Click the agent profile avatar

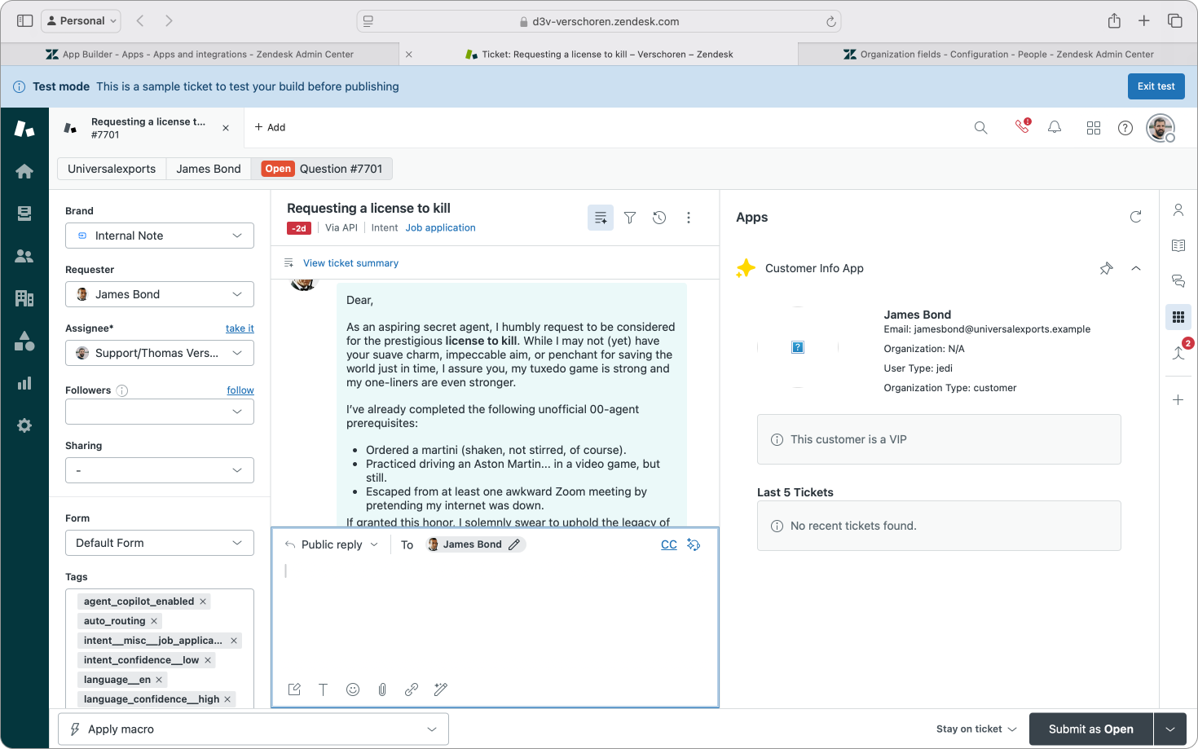coord(1161,128)
